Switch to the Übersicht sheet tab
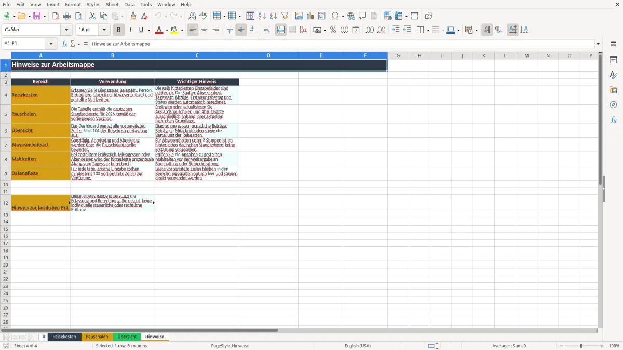 pos(127,337)
